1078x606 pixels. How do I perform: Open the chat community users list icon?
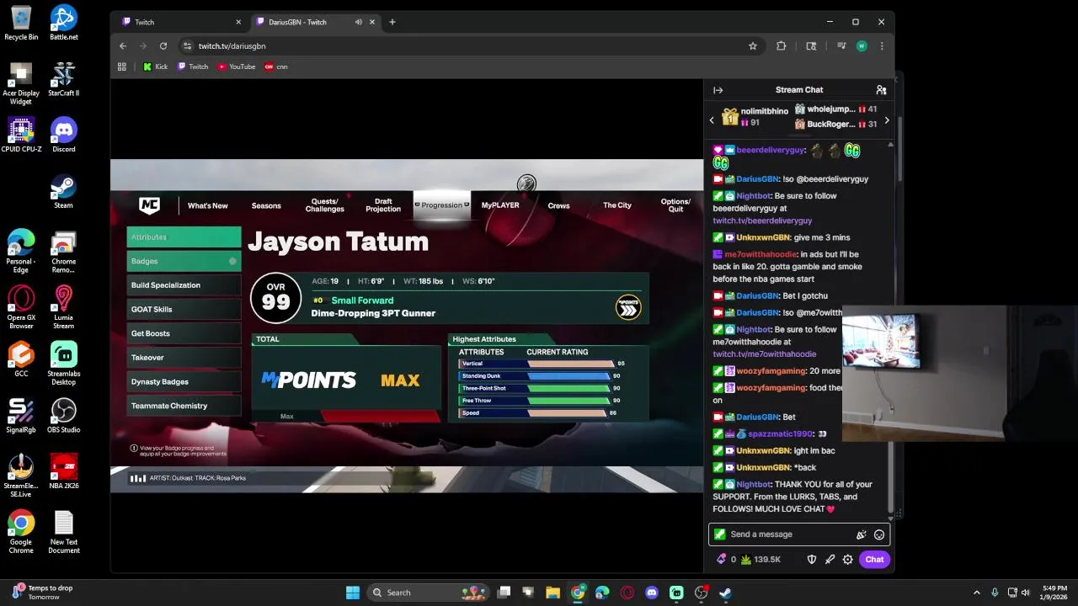pos(881,90)
